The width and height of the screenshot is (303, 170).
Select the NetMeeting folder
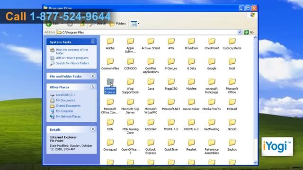coord(212,125)
